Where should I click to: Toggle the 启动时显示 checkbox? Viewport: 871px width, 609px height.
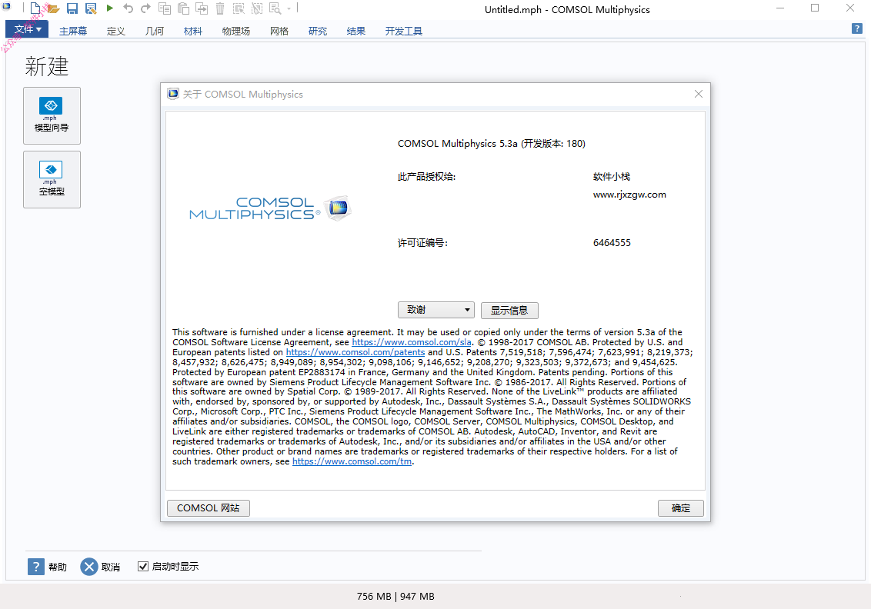coord(143,566)
